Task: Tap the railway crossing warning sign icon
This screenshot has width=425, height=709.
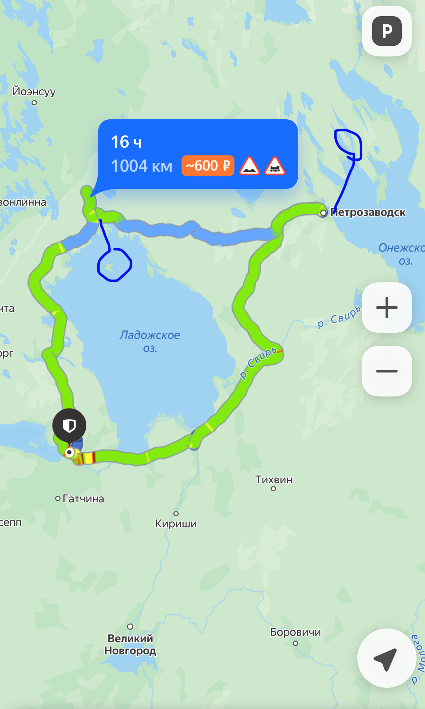Action: pyautogui.click(x=275, y=166)
